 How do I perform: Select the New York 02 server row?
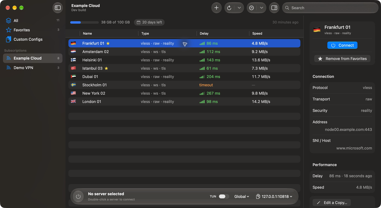click(184, 93)
